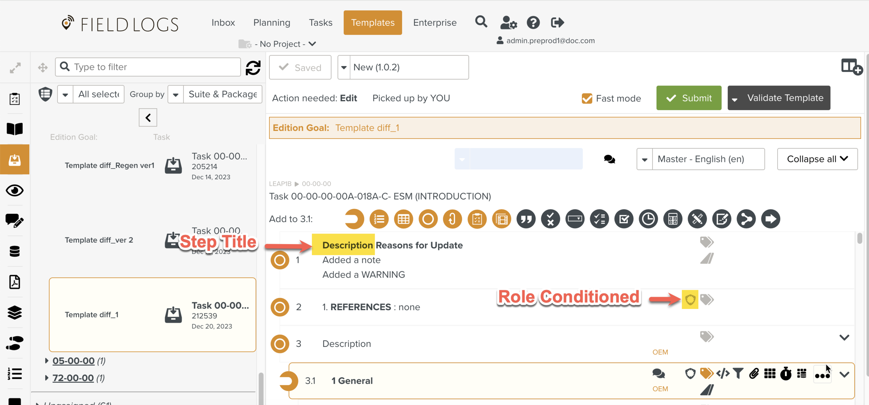This screenshot has height=405, width=869.
Task: Toggle the eye icon in left sidebar
Action: 15,191
